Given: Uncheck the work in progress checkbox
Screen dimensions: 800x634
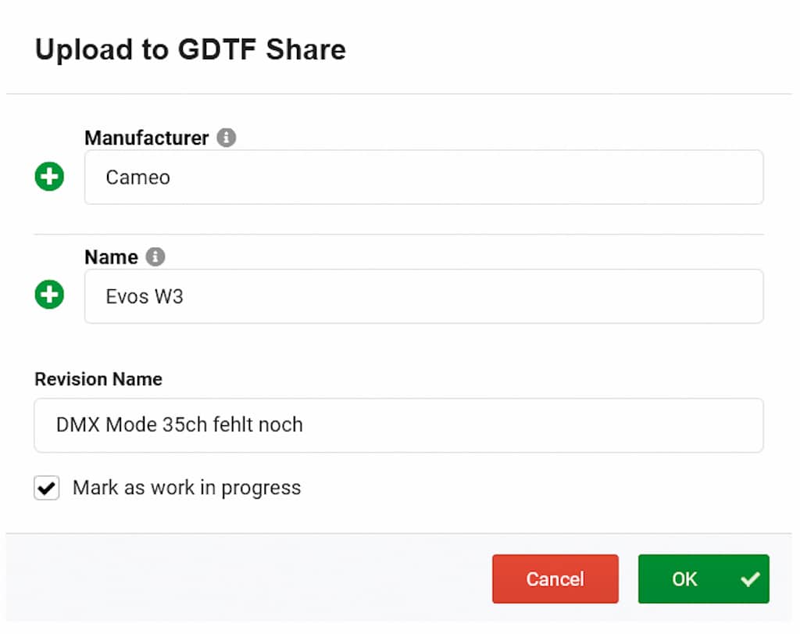Looking at the screenshot, I should click(x=47, y=489).
